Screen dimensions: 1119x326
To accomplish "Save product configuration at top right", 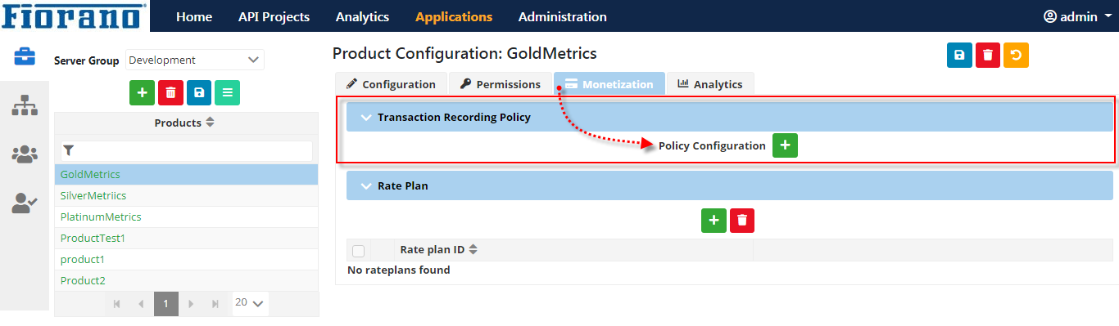I will 959,55.
